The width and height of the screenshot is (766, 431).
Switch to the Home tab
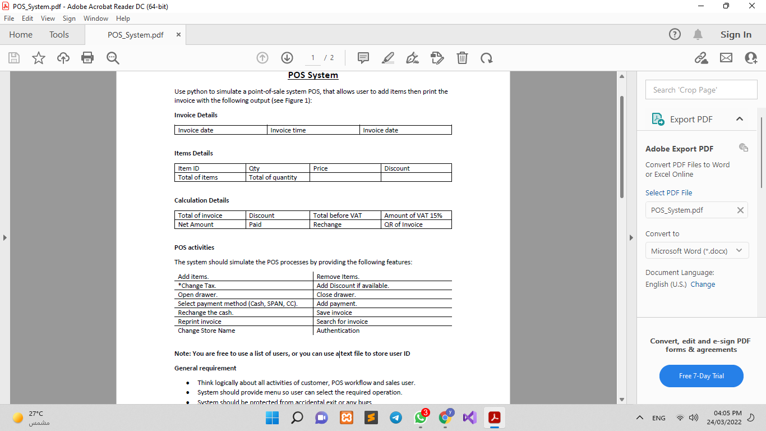[21, 34]
